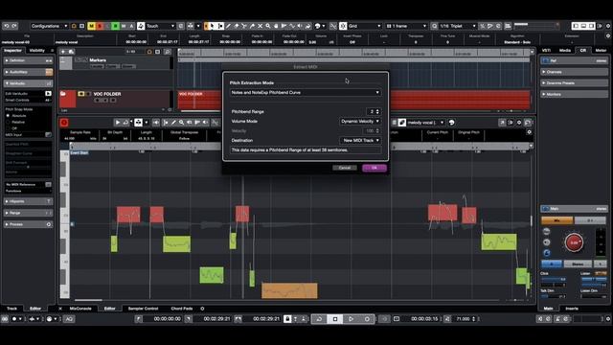Viewport: 613px width, 345px height.
Task: Click the Pitchbend Range stepper arrows
Action: coord(377,111)
